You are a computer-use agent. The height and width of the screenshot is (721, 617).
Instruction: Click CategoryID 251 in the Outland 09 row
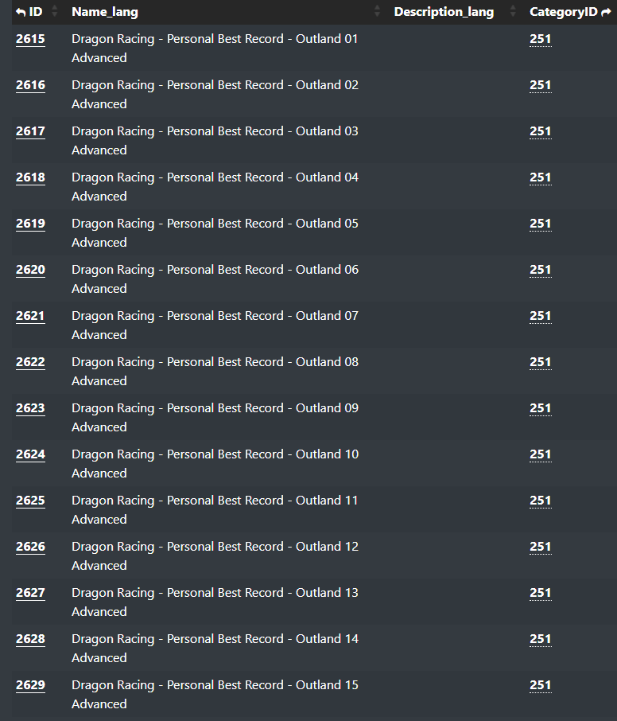click(541, 408)
